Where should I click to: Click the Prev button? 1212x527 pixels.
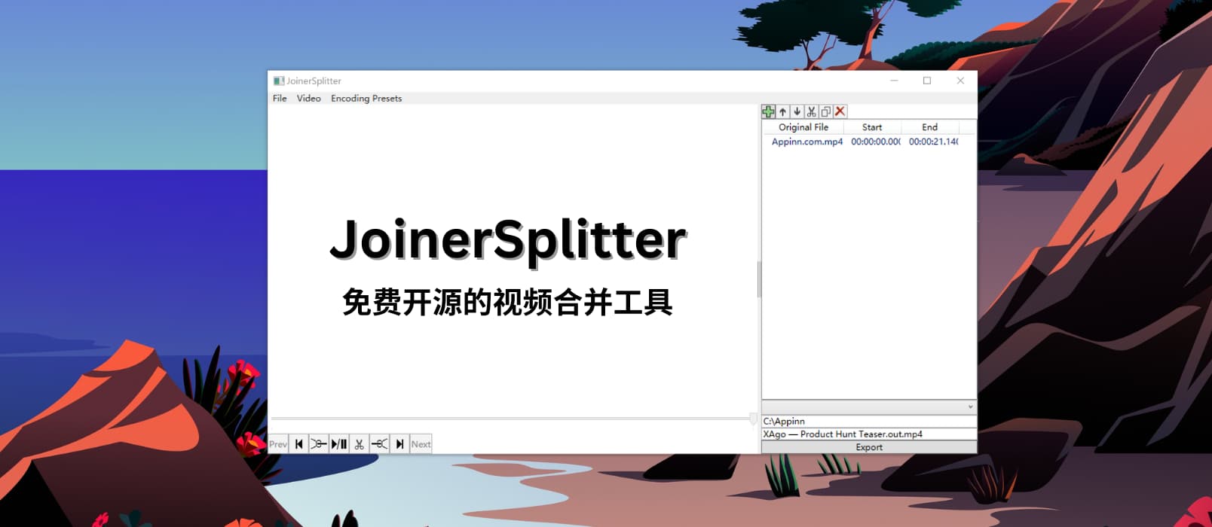point(278,444)
